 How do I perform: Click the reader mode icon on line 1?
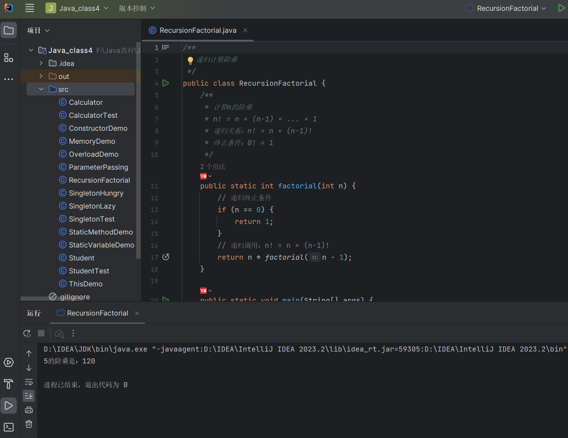(x=166, y=47)
